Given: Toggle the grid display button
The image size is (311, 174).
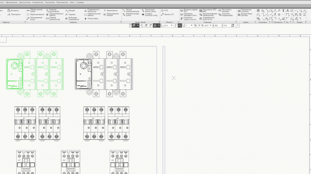Looking at the screenshot, I should [155, 26].
